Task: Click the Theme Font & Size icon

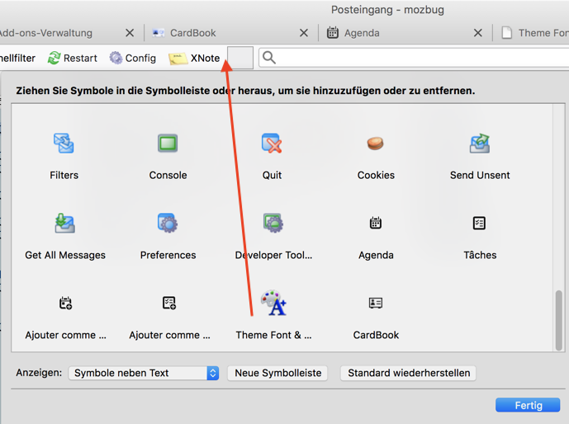Action: (x=273, y=304)
